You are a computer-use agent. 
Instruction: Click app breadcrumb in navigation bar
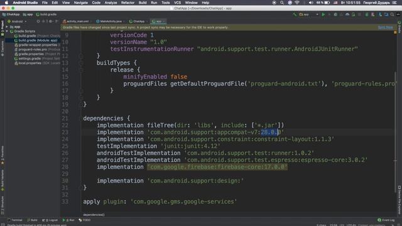(28, 14)
